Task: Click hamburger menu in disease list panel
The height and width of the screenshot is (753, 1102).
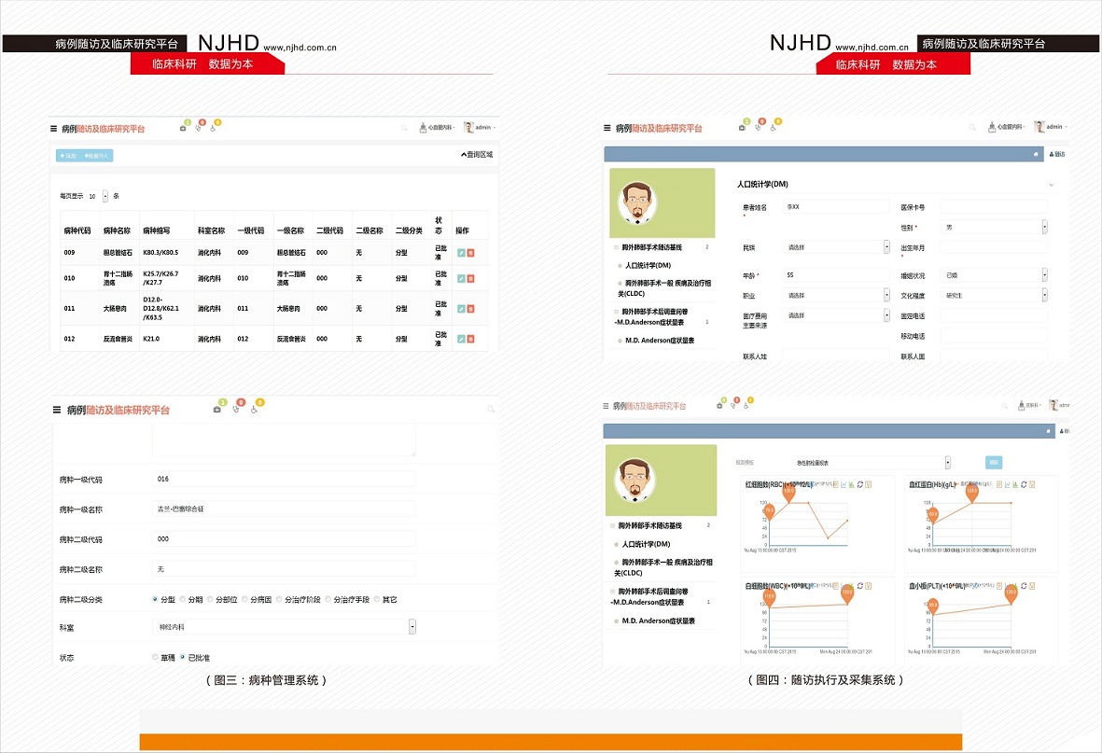Action: click(54, 129)
